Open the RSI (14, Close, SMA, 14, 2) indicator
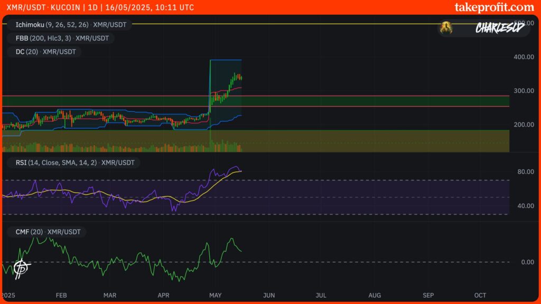Screen dimensions: 541x304 (x=55, y=163)
